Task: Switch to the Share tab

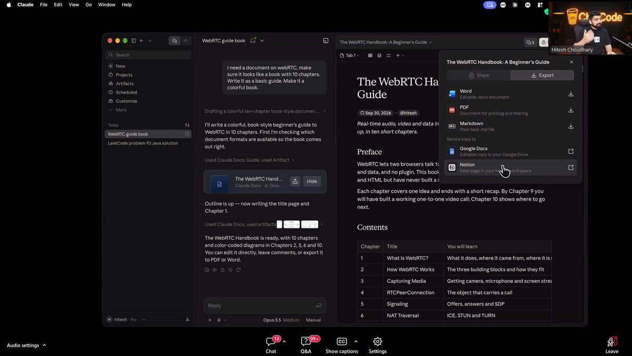Action: 479,75
